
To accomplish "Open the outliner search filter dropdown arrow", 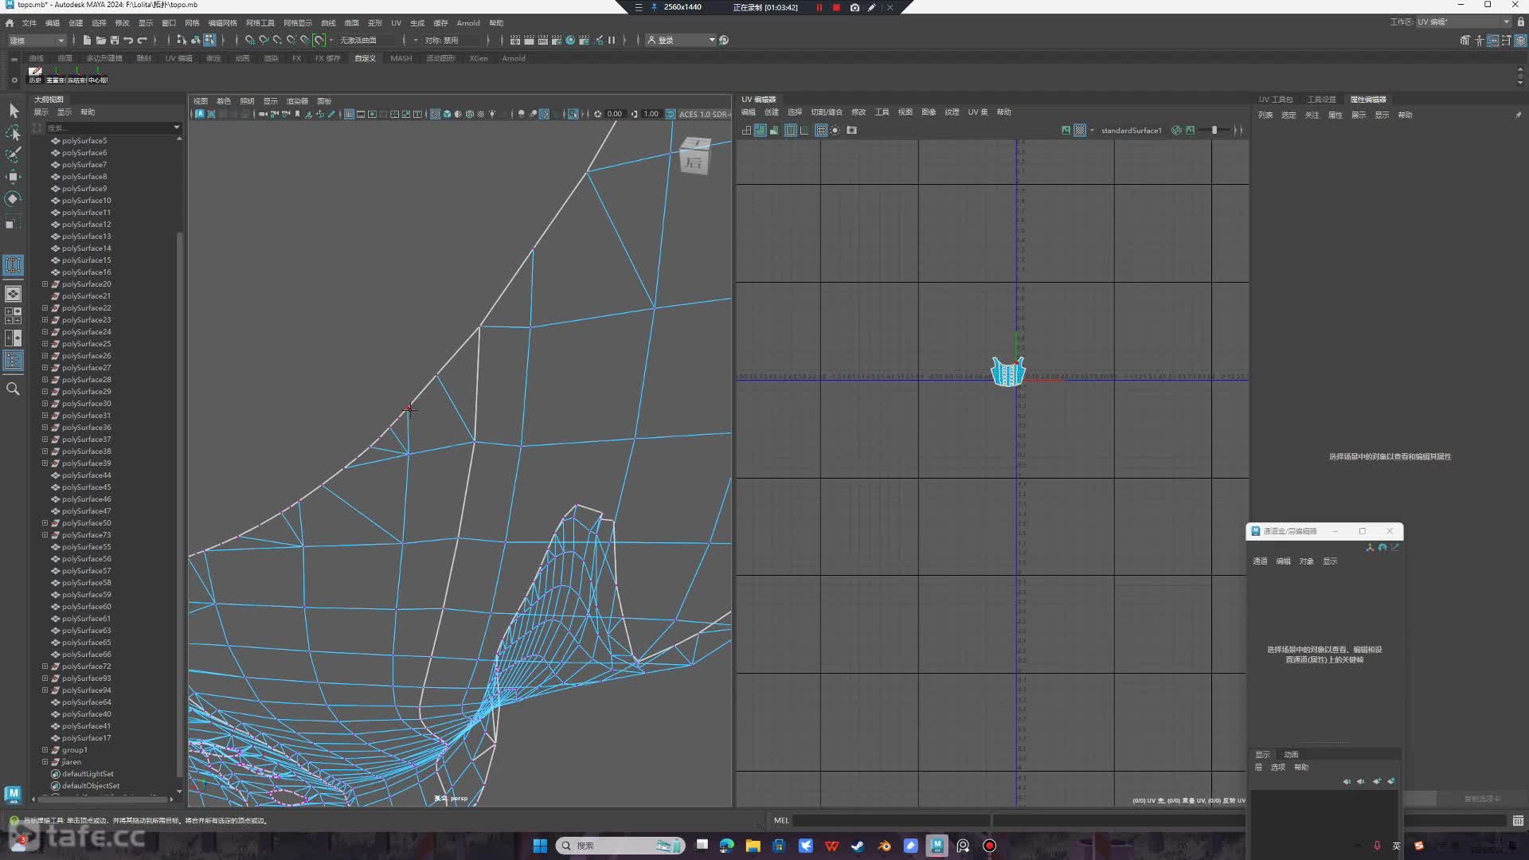I will point(176,127).
